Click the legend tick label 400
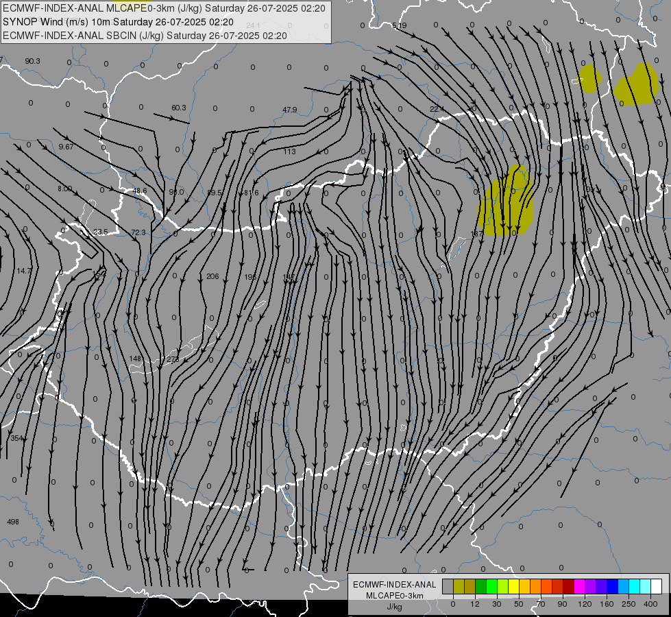 point(650,604)
